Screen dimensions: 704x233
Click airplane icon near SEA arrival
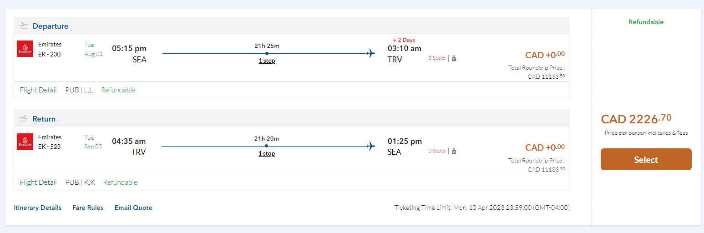371,146
